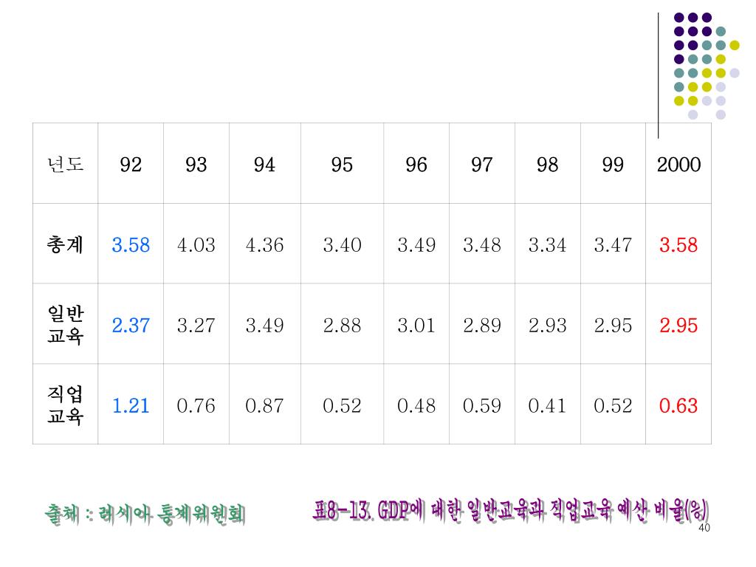Click the green source text 출처 러시아 통계위원회

145,514
